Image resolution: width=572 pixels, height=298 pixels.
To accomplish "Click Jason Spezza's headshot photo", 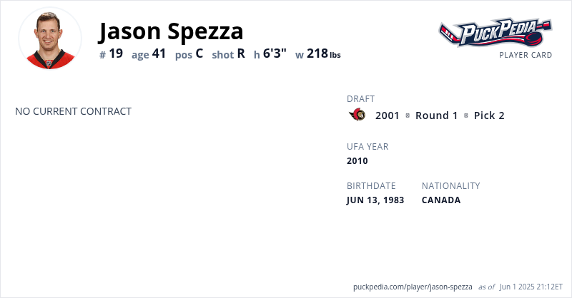I will [50, 38].
